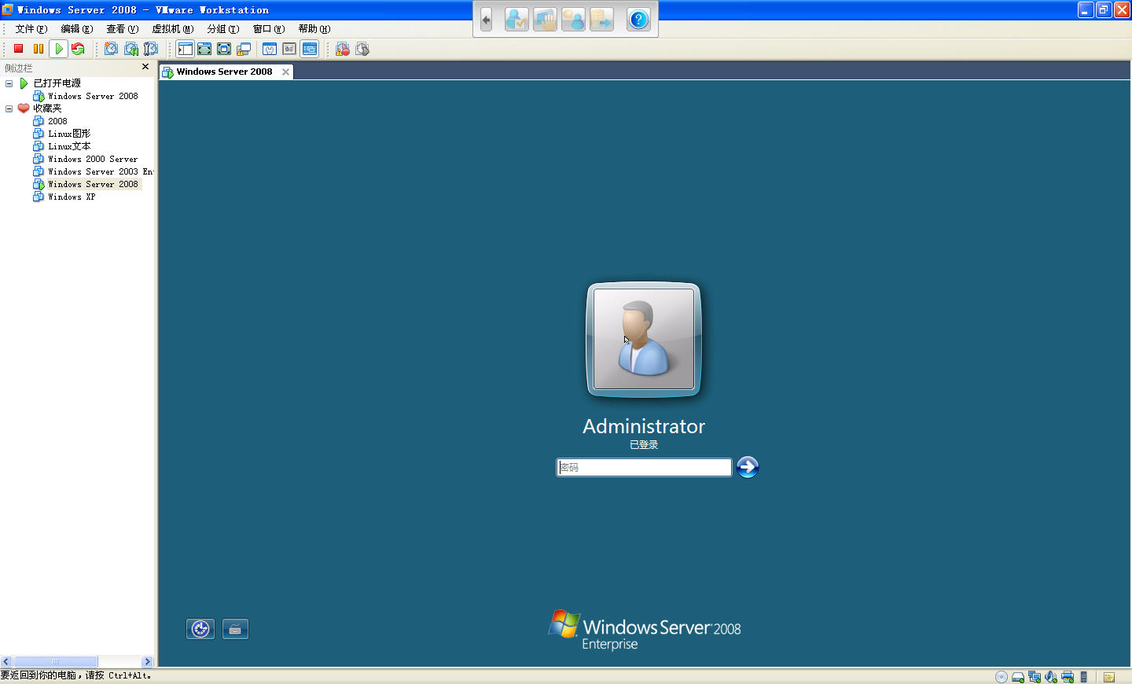Open the 文件(F) menu
The height and width of the screenshot is (684, 1132).
pos(31,29)
